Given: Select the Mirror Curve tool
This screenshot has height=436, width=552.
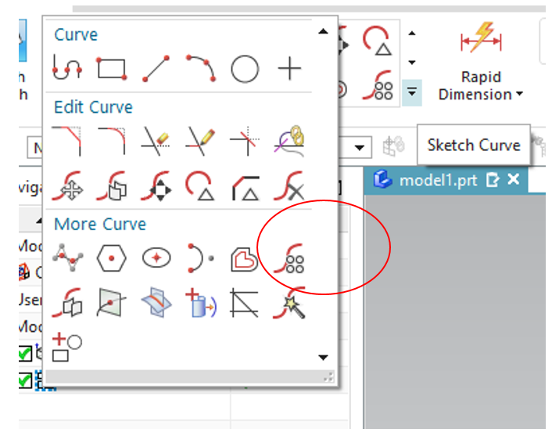Looking at the screenshot, I should [67, 302].
